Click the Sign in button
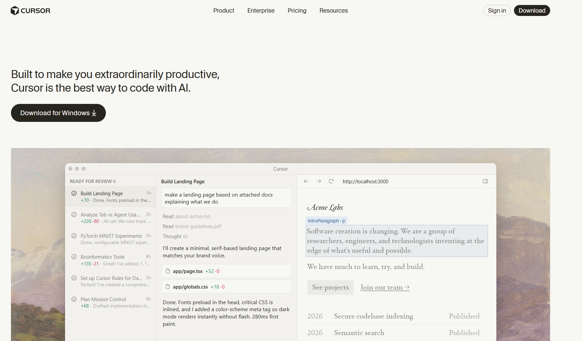Viewport: 582px width, 341px height. tap(497, 11)
